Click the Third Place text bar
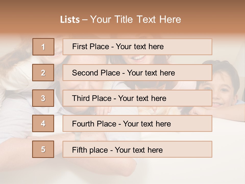Screen dimensions: 245x184 tap(137, 98)
